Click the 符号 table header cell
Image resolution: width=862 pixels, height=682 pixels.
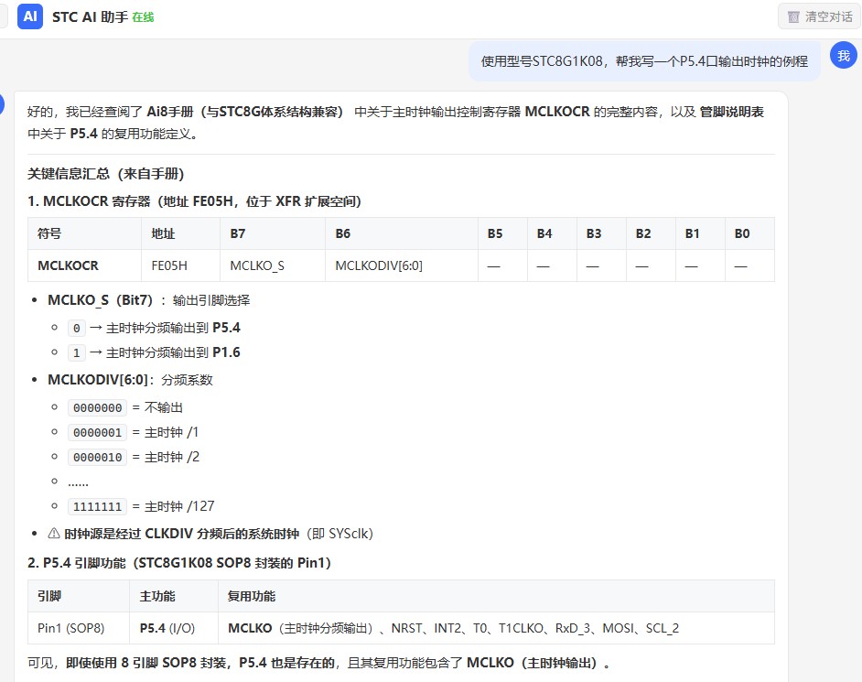point(85,233)
